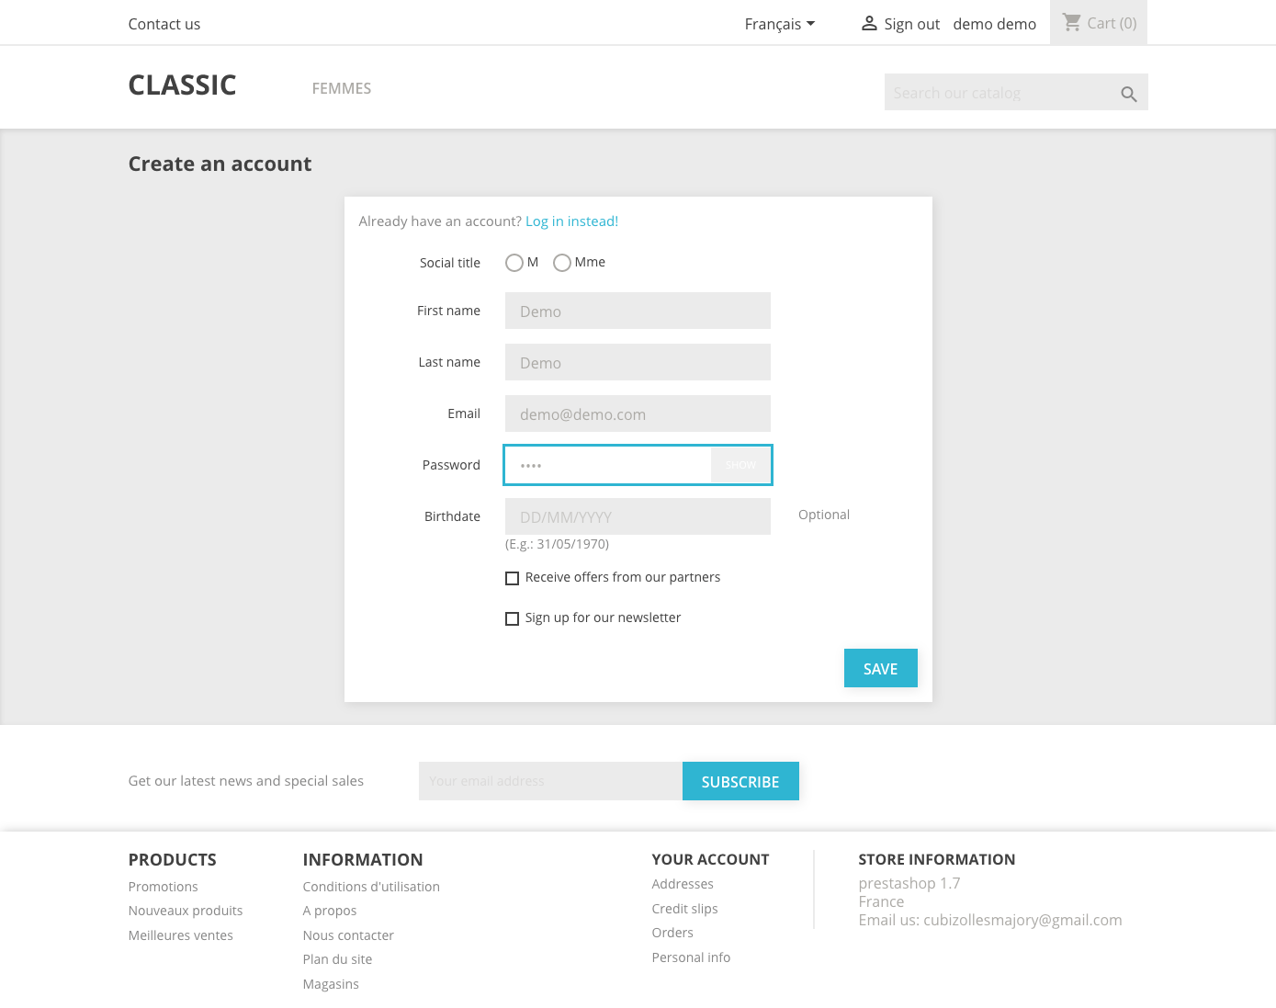The image size is (1276, 1008).
Task: Open the Français language dropdown
Action: (779, 24)
